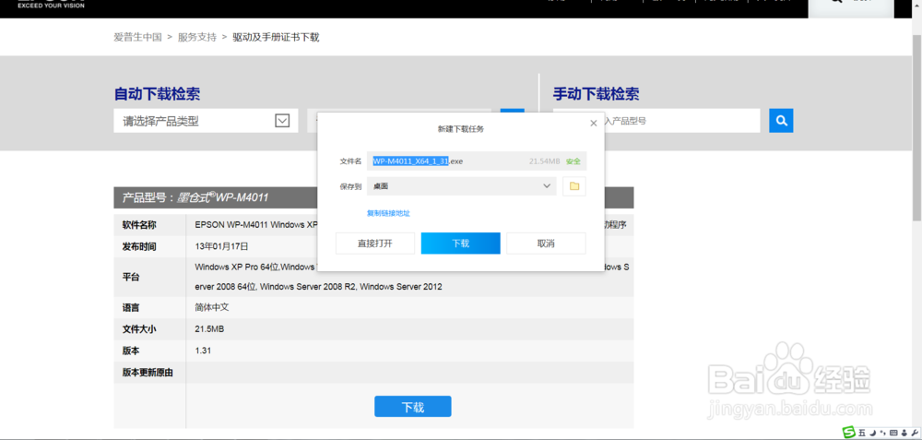
Task: Click the magnifier button for manual search
Action: 781,121
